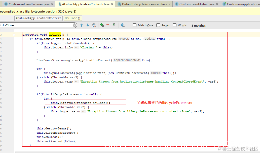Clear the doClose search text
The height and width of the screenshot is (153, 260).
point(75,25)
